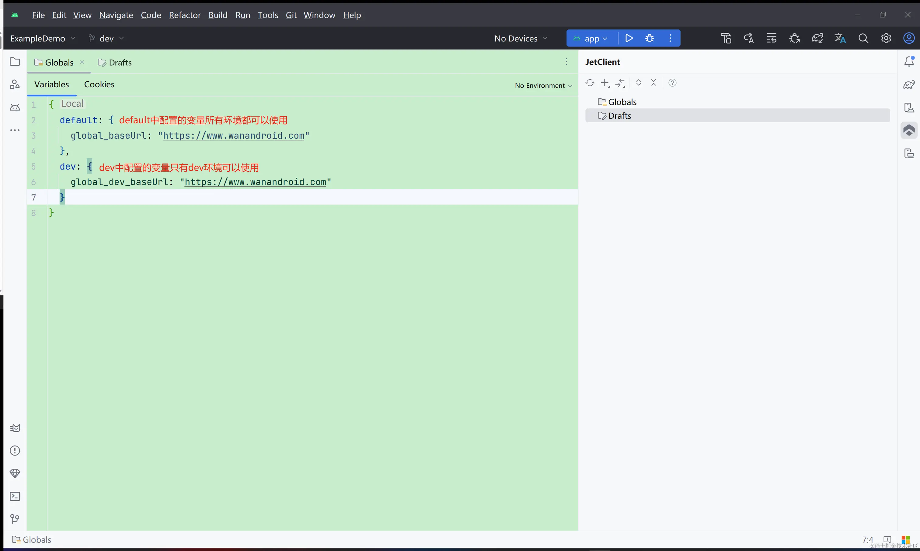The image size is (920, 551).
Task: Close the Globals editor tab
Action: (x=82, y=62)
